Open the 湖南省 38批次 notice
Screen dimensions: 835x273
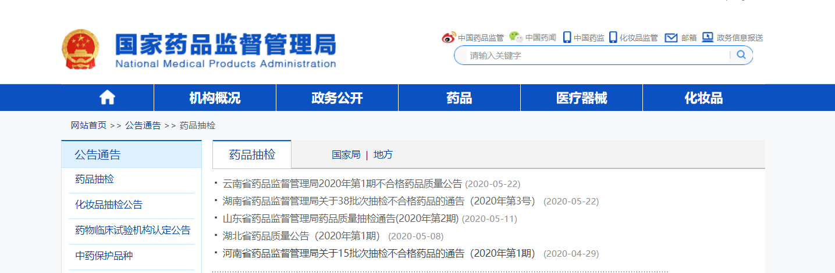[x=378, y=201]
